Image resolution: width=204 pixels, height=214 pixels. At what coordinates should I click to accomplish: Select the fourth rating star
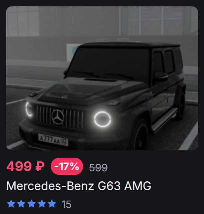click(42, 204)
